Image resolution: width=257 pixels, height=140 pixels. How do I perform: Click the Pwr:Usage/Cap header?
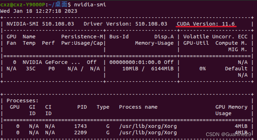82,43
